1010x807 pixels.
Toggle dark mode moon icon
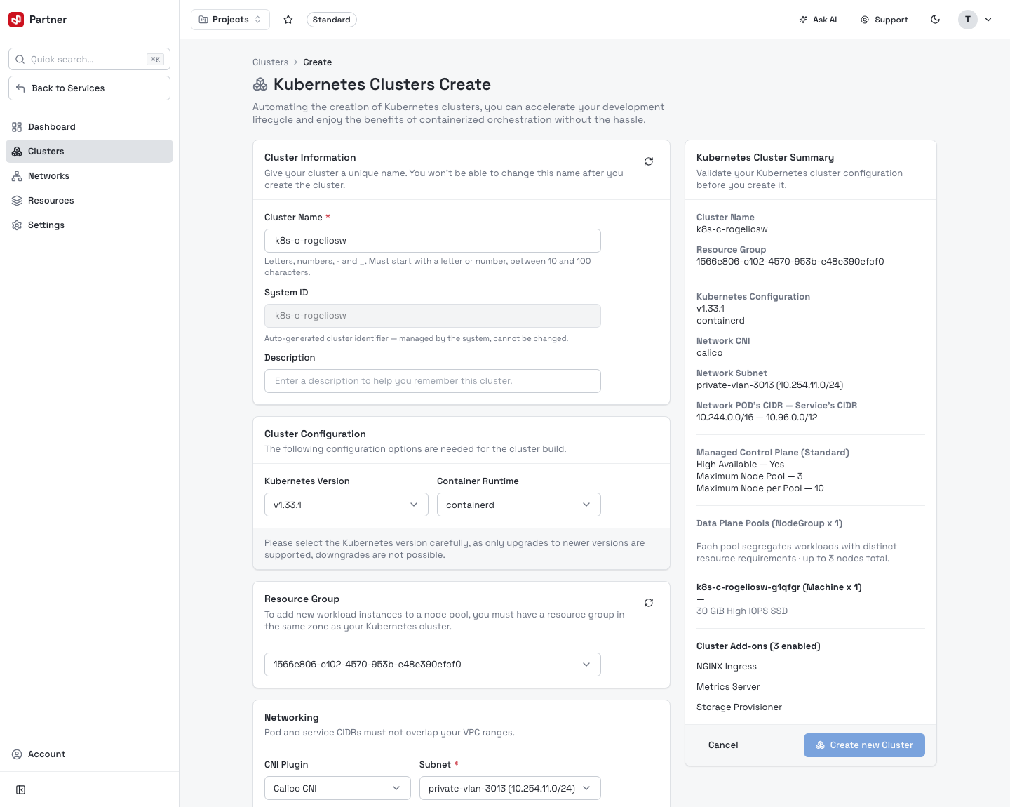click(936, 20)
